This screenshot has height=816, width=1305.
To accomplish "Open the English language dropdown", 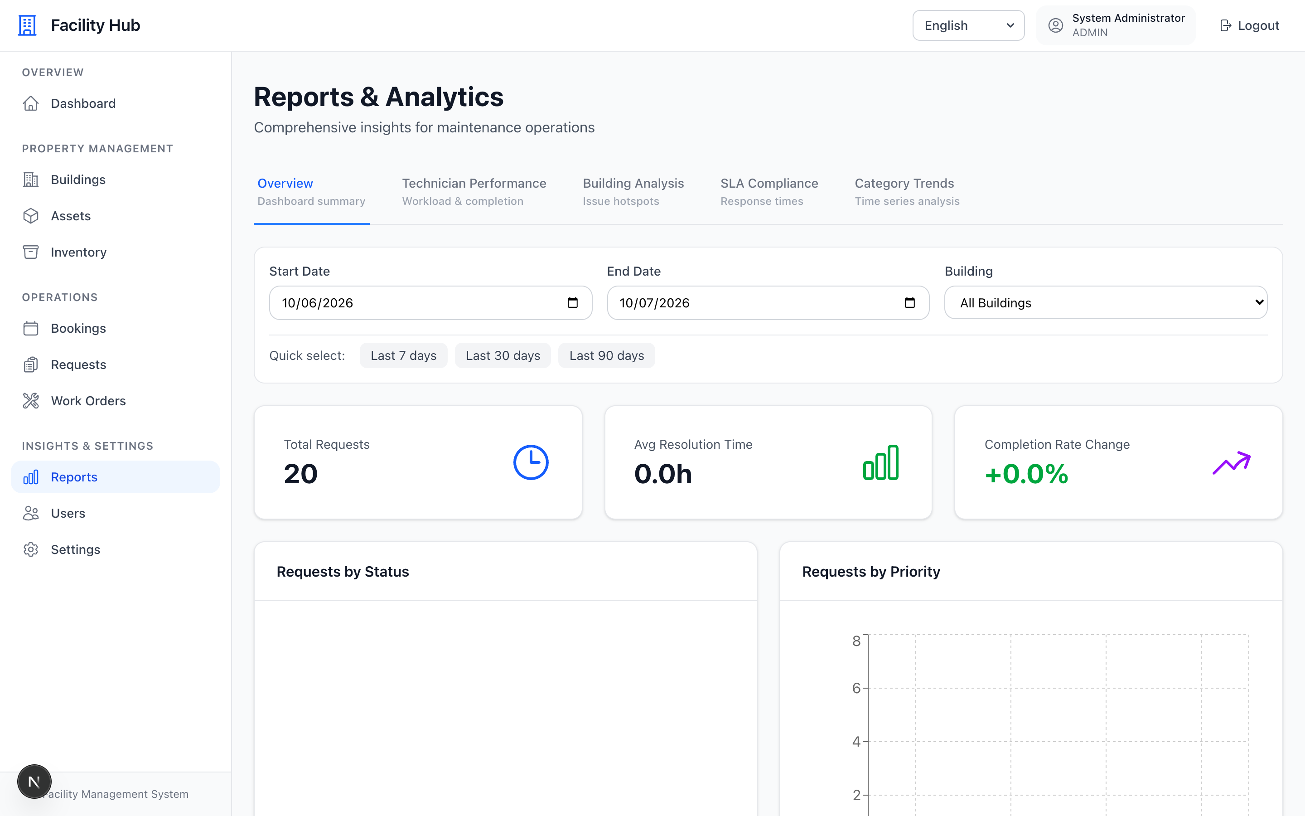I will click(968, 25).
